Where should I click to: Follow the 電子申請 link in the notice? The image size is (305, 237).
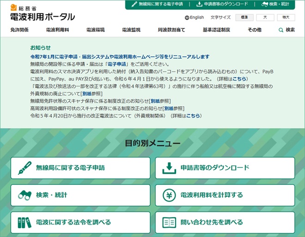pos(117,64)
